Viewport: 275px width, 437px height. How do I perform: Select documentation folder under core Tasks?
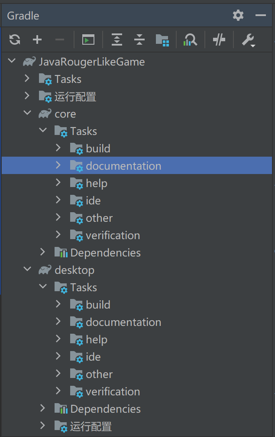coord(123,166)
